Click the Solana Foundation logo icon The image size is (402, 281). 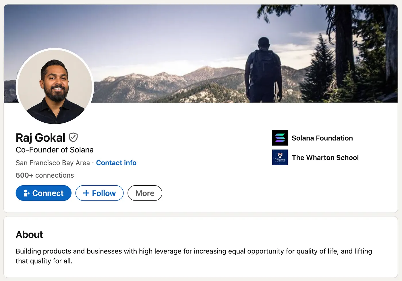[x=280, y=138]
